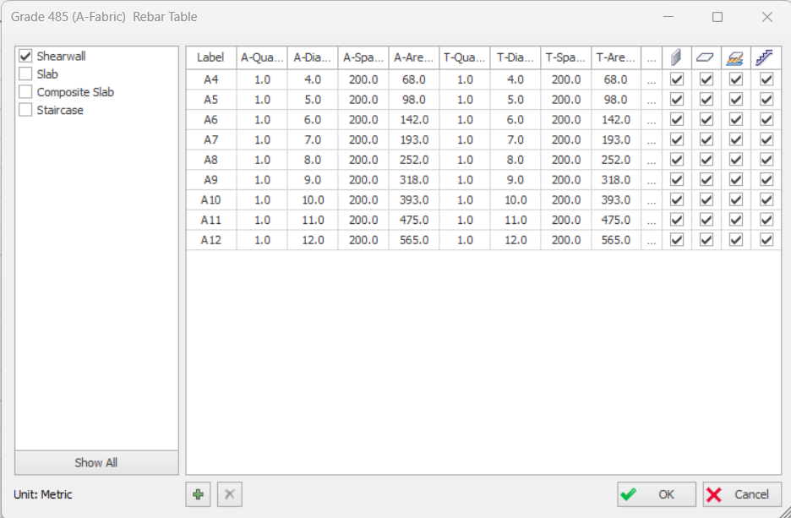Click the grayed-out delete row X icon

[229, 494]
